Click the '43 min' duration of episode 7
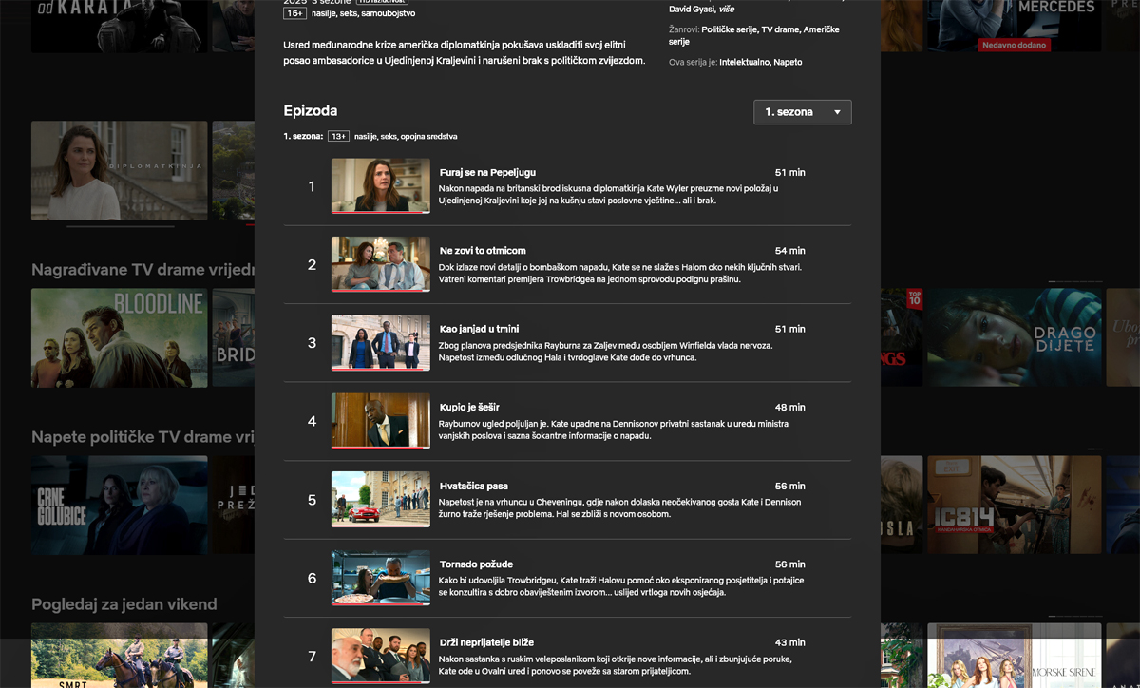The width and height of the screenshot is (1140, 688). [789, 642]
